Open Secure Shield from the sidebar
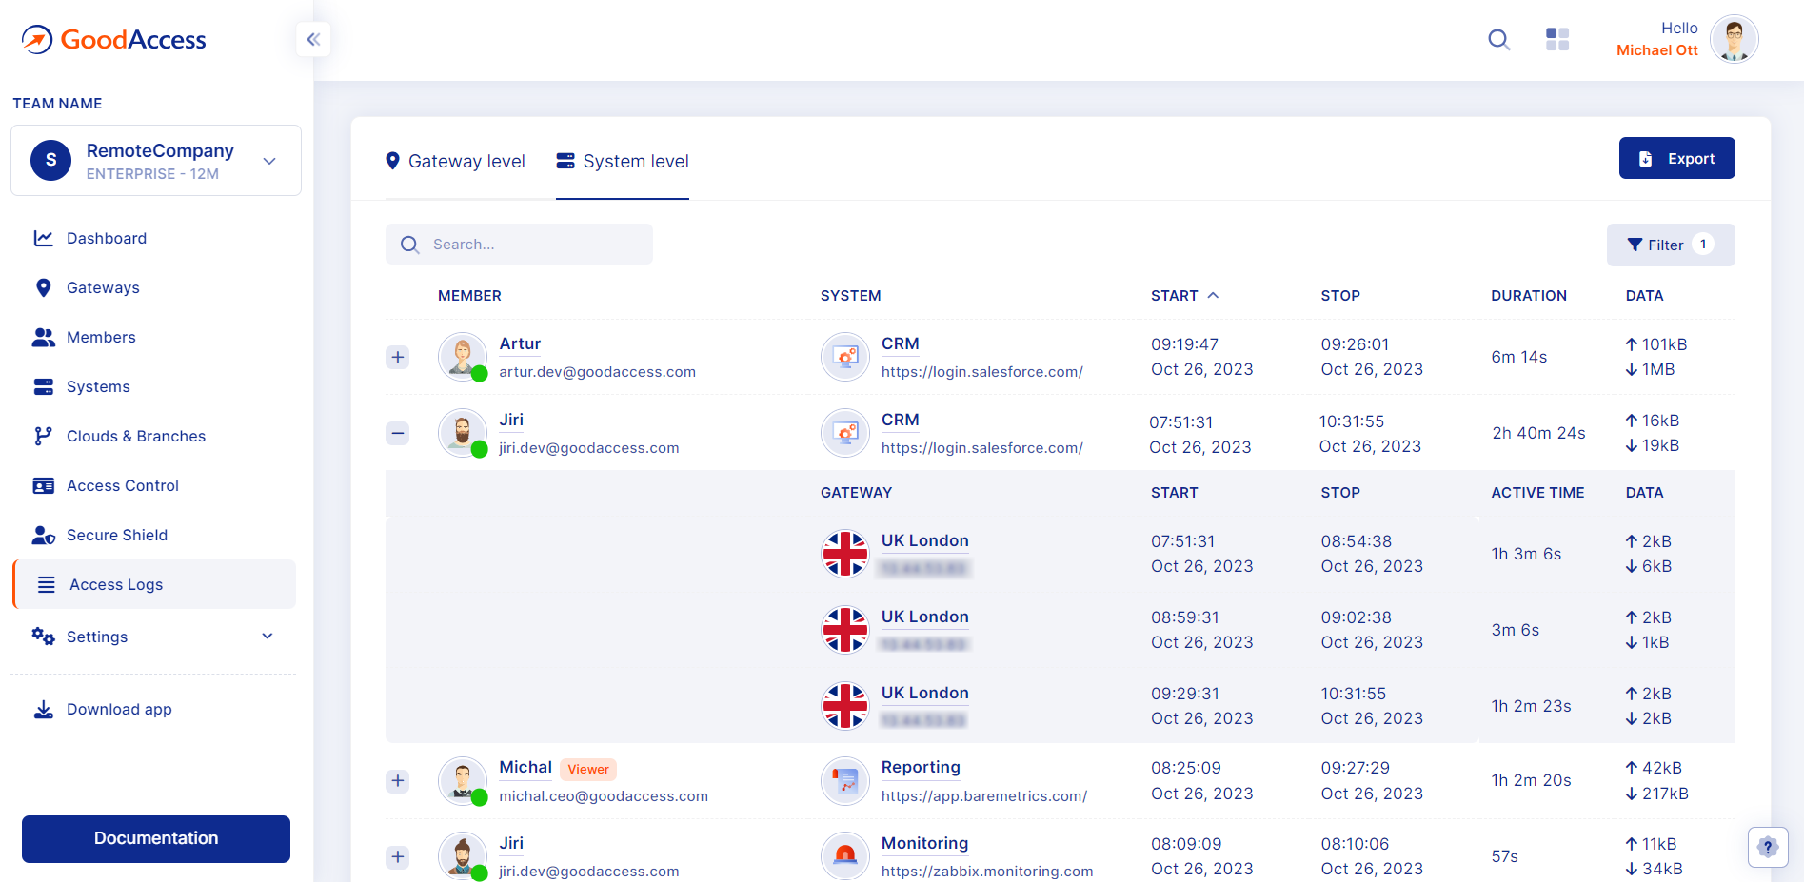The image size is (1804, 882). point(116,535)
